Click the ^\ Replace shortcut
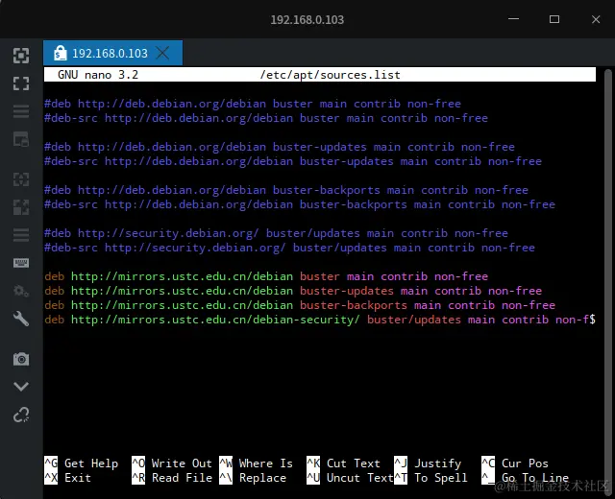Image resolution: width=615 pixels, height=499 pixels. pos(253,478)
